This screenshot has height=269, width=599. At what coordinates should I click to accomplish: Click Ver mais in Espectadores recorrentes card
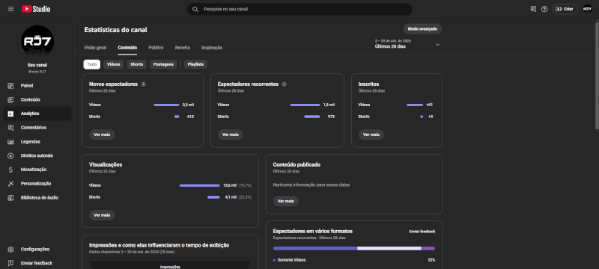[x=231, y=134]
